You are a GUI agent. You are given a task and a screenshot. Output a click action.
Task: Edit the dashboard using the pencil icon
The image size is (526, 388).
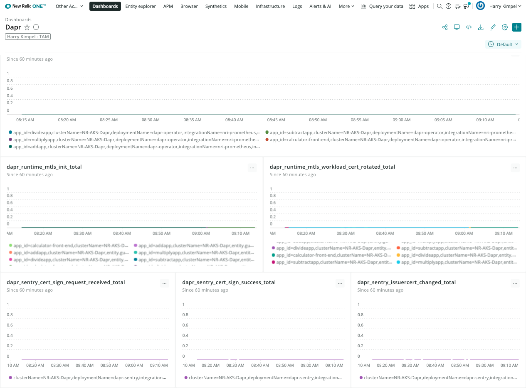[493, 27]
